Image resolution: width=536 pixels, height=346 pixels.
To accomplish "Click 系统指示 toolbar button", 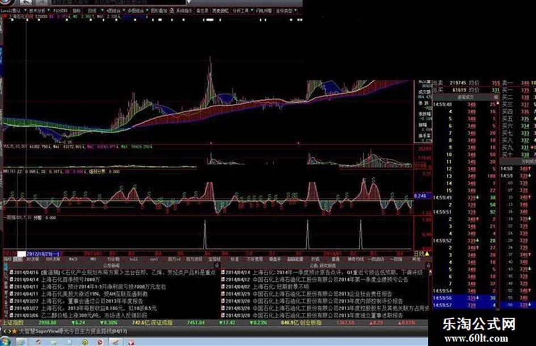I will tap(184, 11).
